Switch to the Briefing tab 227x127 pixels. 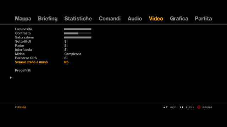(48, 19)
